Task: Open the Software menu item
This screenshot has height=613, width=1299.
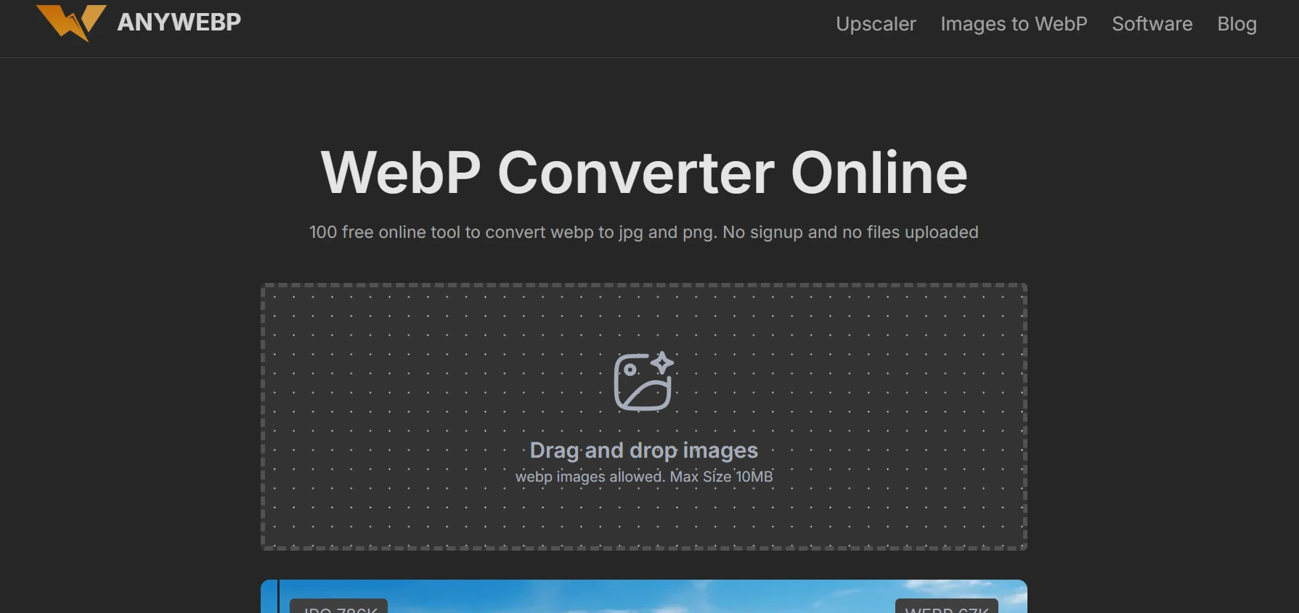Action: click(x=1152, y=24)
